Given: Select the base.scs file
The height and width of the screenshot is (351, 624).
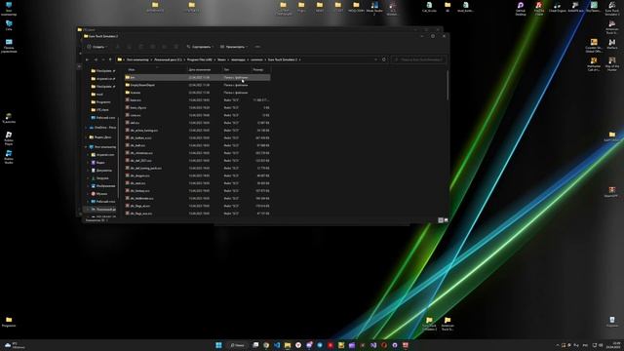Looking at the screenshot, I should click(197, 99).
